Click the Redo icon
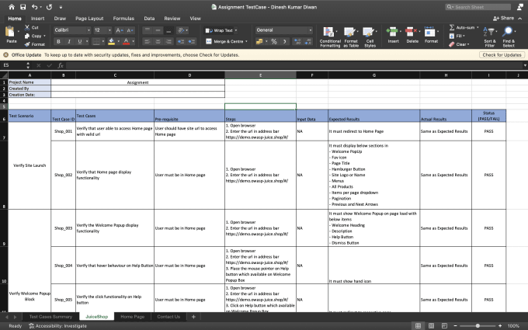Image resolution: width=528 pixels, height=330 pixels. [49, 7]
